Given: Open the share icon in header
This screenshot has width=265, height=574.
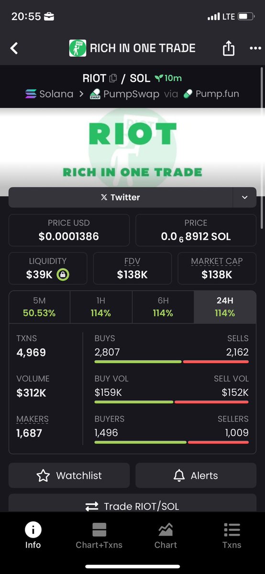Looking at the screenshot, I should (x=228, y=48).
